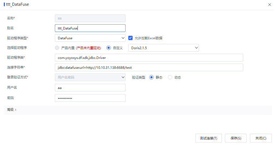Close the ttt_DataFuse dialog with the X icon

pos(269,5)
